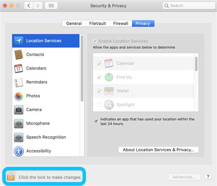217x186 pixels.
Task: Open the General tab
Action: coord(74,23)
